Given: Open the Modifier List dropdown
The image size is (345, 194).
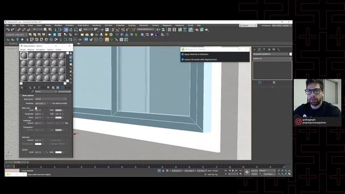Looking at the screenshot, I should pyautogui.click(x=272, y=59).
